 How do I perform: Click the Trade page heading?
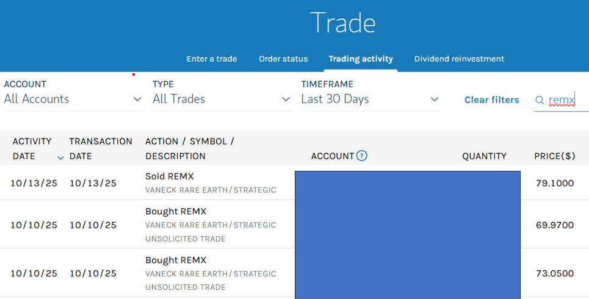(x=342, y=23)
